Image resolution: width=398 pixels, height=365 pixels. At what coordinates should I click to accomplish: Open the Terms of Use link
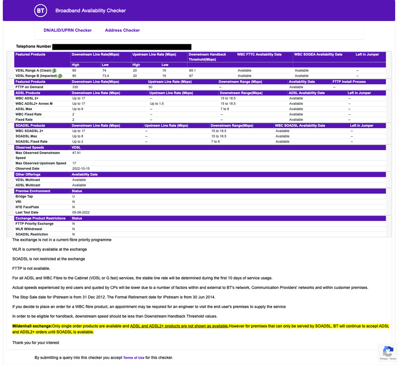click(133, 358)
